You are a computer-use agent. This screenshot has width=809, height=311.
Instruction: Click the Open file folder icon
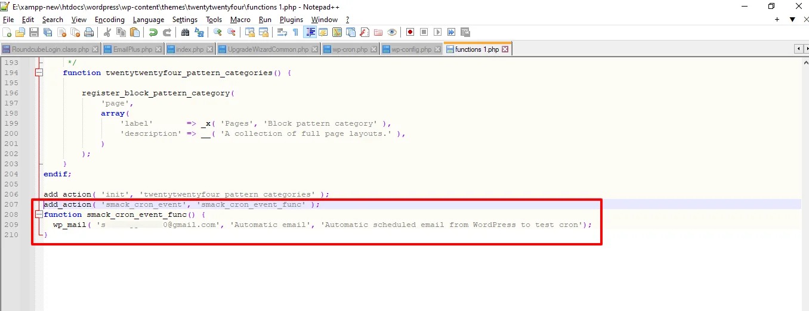click(x=20, y=32)
